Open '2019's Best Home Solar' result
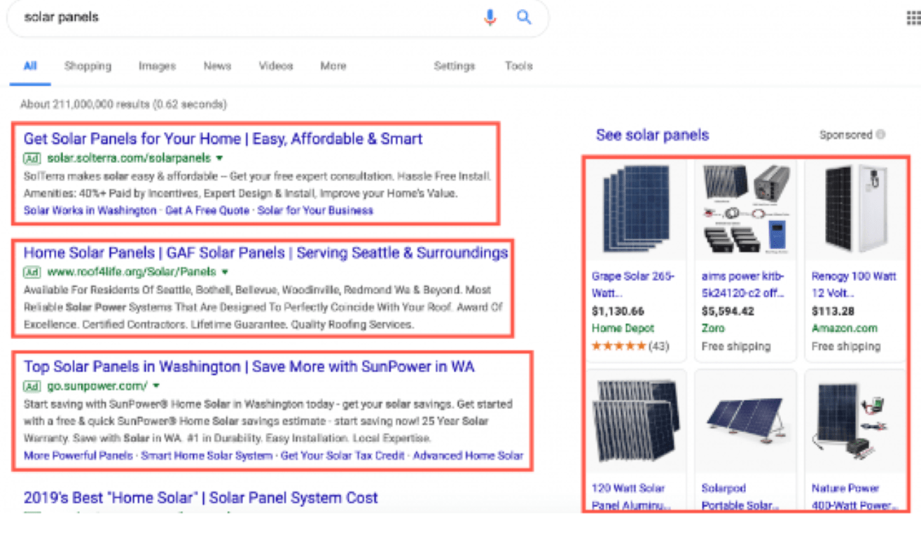This screenshot has width=921, height=537. (x=201, y=498)
